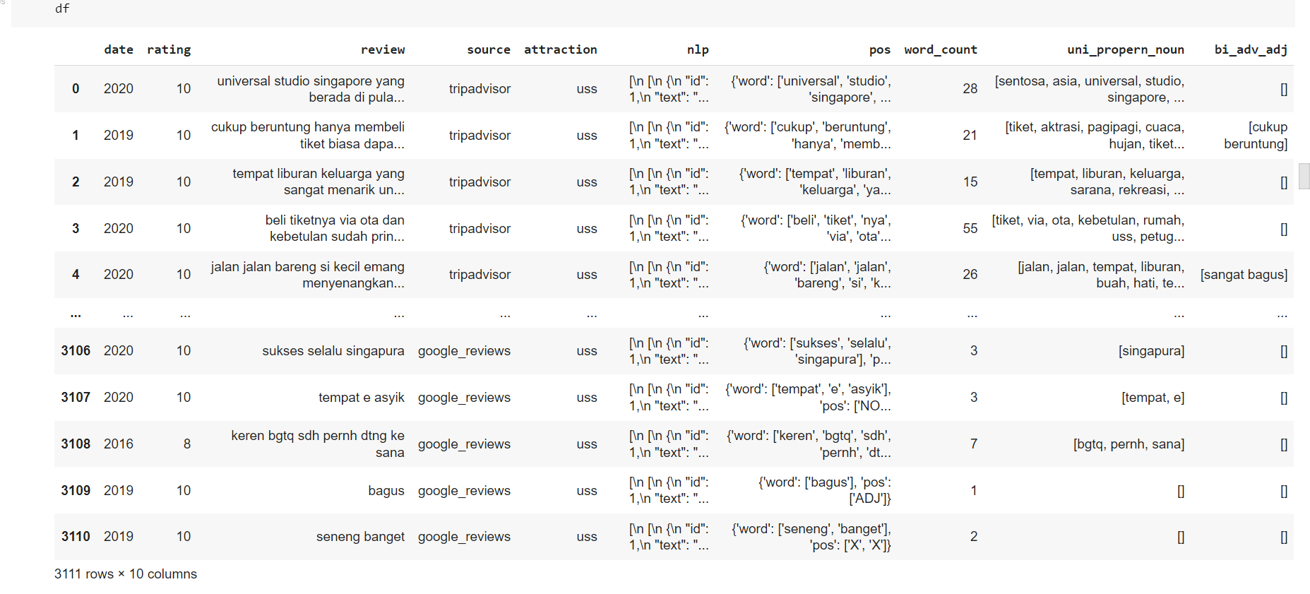The height and width of the screenshot is (594, 1310).
Task: Click the 'attraction' column header
Action: point(561,49)
